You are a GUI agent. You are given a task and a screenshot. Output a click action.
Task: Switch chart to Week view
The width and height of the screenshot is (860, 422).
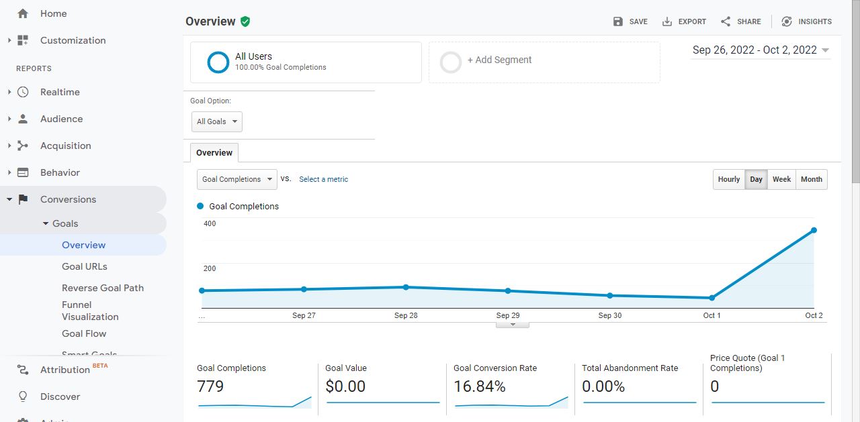pyautogui.click(x=781, y=179)
